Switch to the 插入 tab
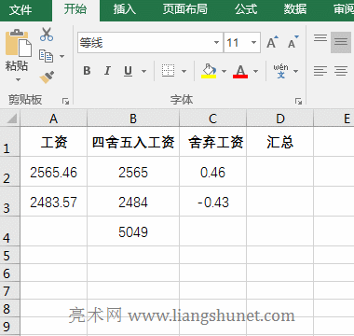 pyautogui.click(x=124, y=9)
